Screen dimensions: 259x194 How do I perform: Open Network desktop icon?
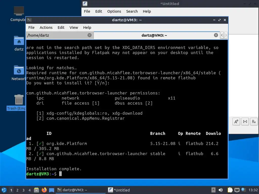tap(19, 73)
